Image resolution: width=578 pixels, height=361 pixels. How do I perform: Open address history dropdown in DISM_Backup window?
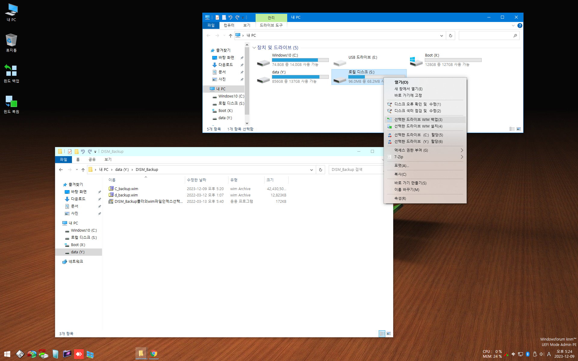coord(311,170)
